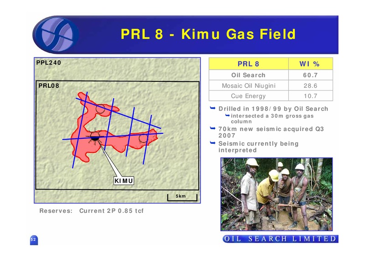Click the 'OIL SEARCH LIMITED' footer banner

coord(281,239)
